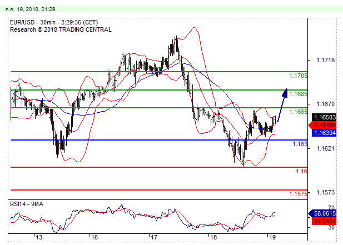Click the date axis label '17'
Image resolution: width=343 pixels, height=245 pixels.
[154, 237]
